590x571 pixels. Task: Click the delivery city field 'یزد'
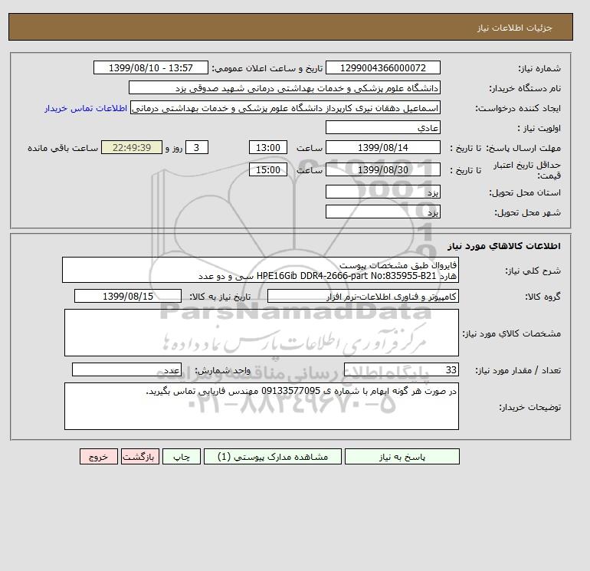pos(382,212)
